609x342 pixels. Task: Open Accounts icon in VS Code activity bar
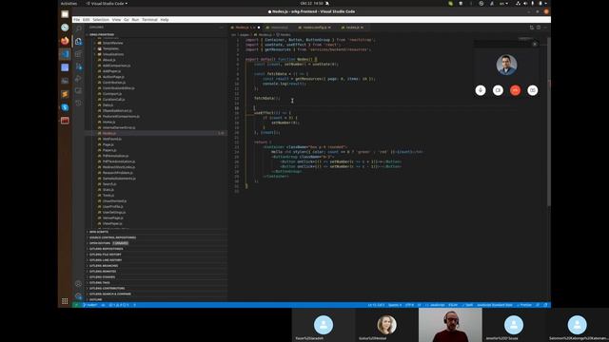click(78, 283)
